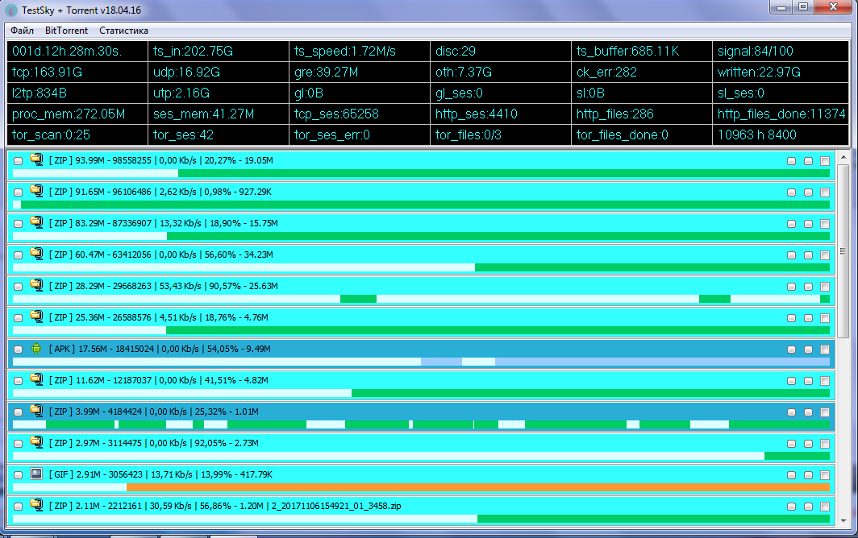Image resolution: width=858 pixels, height=538 pixels.
Task: Tick the left checkbox of the 91.65M ZIP row
Action: pyautogui.click(x=19, y=192)
